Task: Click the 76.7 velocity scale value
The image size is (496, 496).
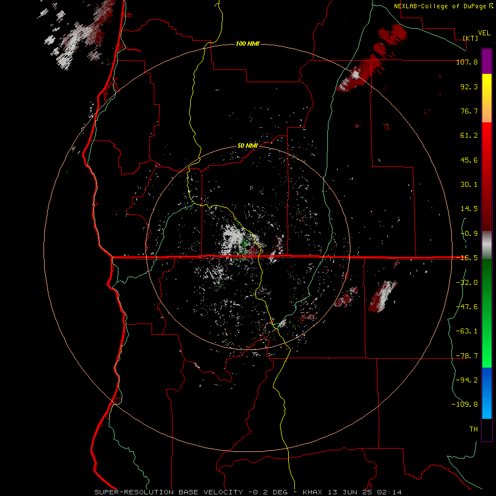Action: point(469,111)
